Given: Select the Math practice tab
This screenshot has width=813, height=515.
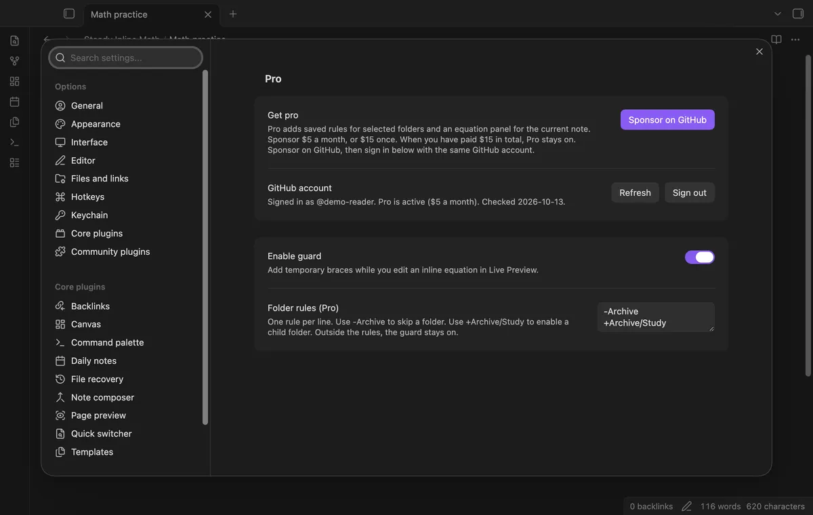Looking at the screenshot, I should 150,14.
